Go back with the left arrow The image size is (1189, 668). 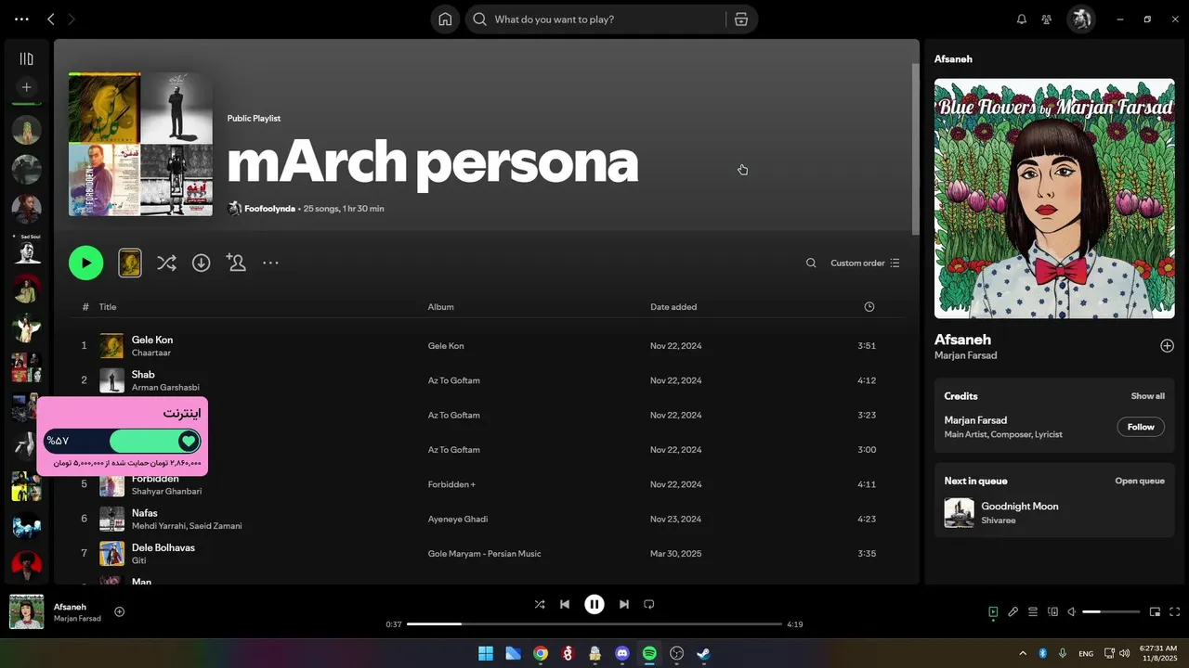coord(51,19)
